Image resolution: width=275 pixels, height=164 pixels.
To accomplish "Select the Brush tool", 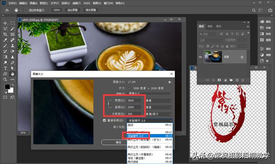I will click(x=5, y=46).
